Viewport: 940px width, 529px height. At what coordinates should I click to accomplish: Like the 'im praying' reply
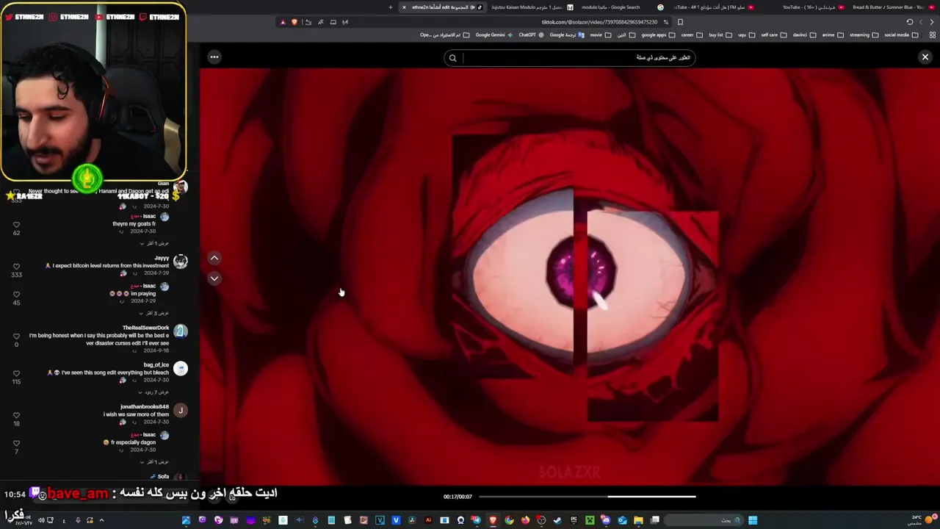coord(16,295)
